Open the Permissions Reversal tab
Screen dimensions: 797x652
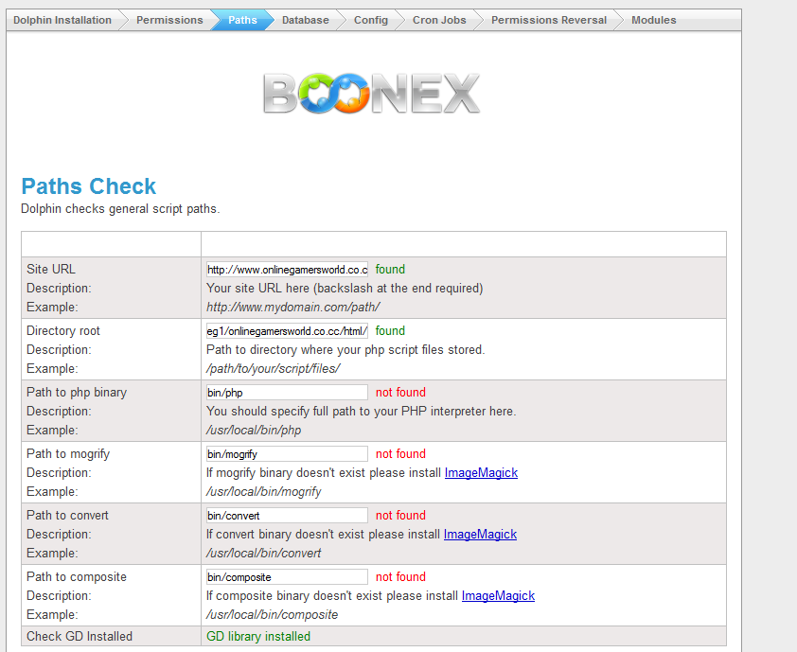point(549,20)
